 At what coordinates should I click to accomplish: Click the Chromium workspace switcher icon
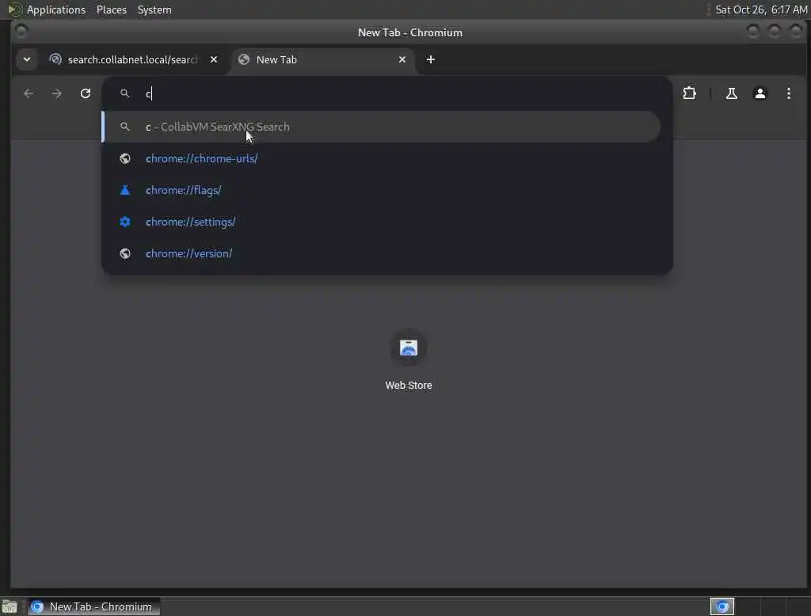point(722,606)
